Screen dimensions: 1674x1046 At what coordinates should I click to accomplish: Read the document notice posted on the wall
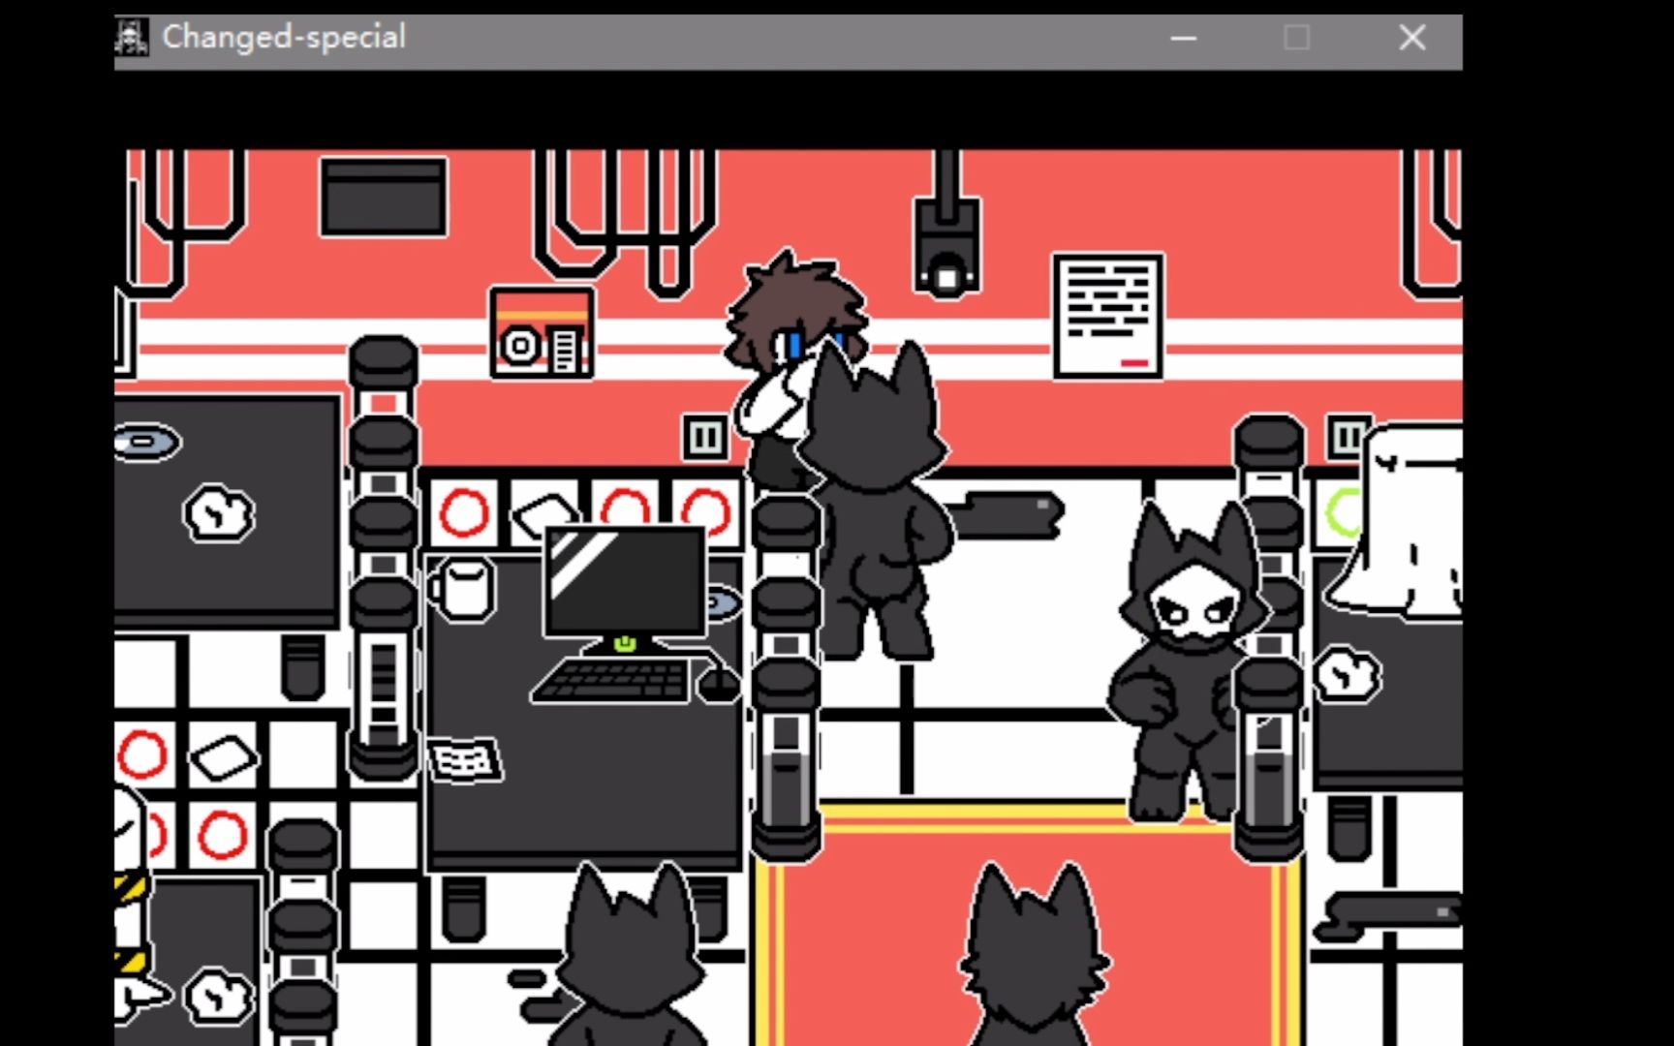pyautogui.click(x=1108, y=316)
